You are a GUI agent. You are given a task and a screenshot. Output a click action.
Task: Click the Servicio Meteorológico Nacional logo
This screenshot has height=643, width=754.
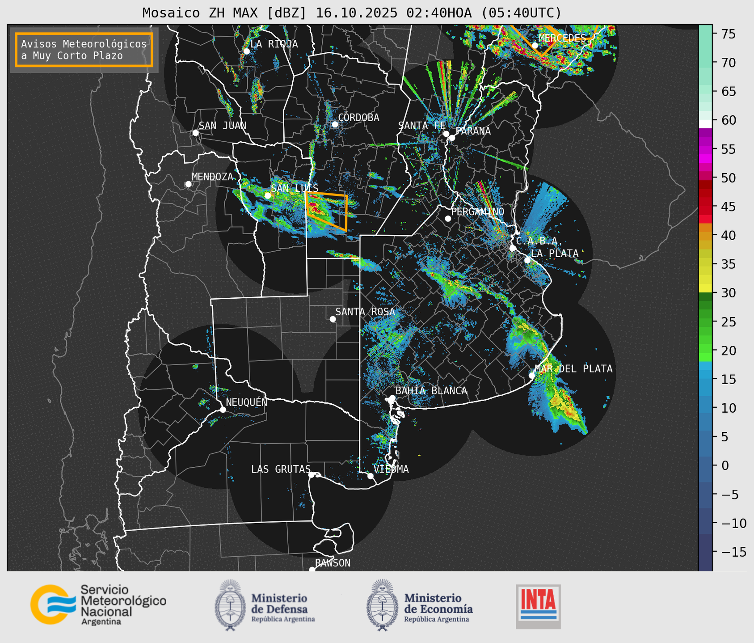pos(50,605)
